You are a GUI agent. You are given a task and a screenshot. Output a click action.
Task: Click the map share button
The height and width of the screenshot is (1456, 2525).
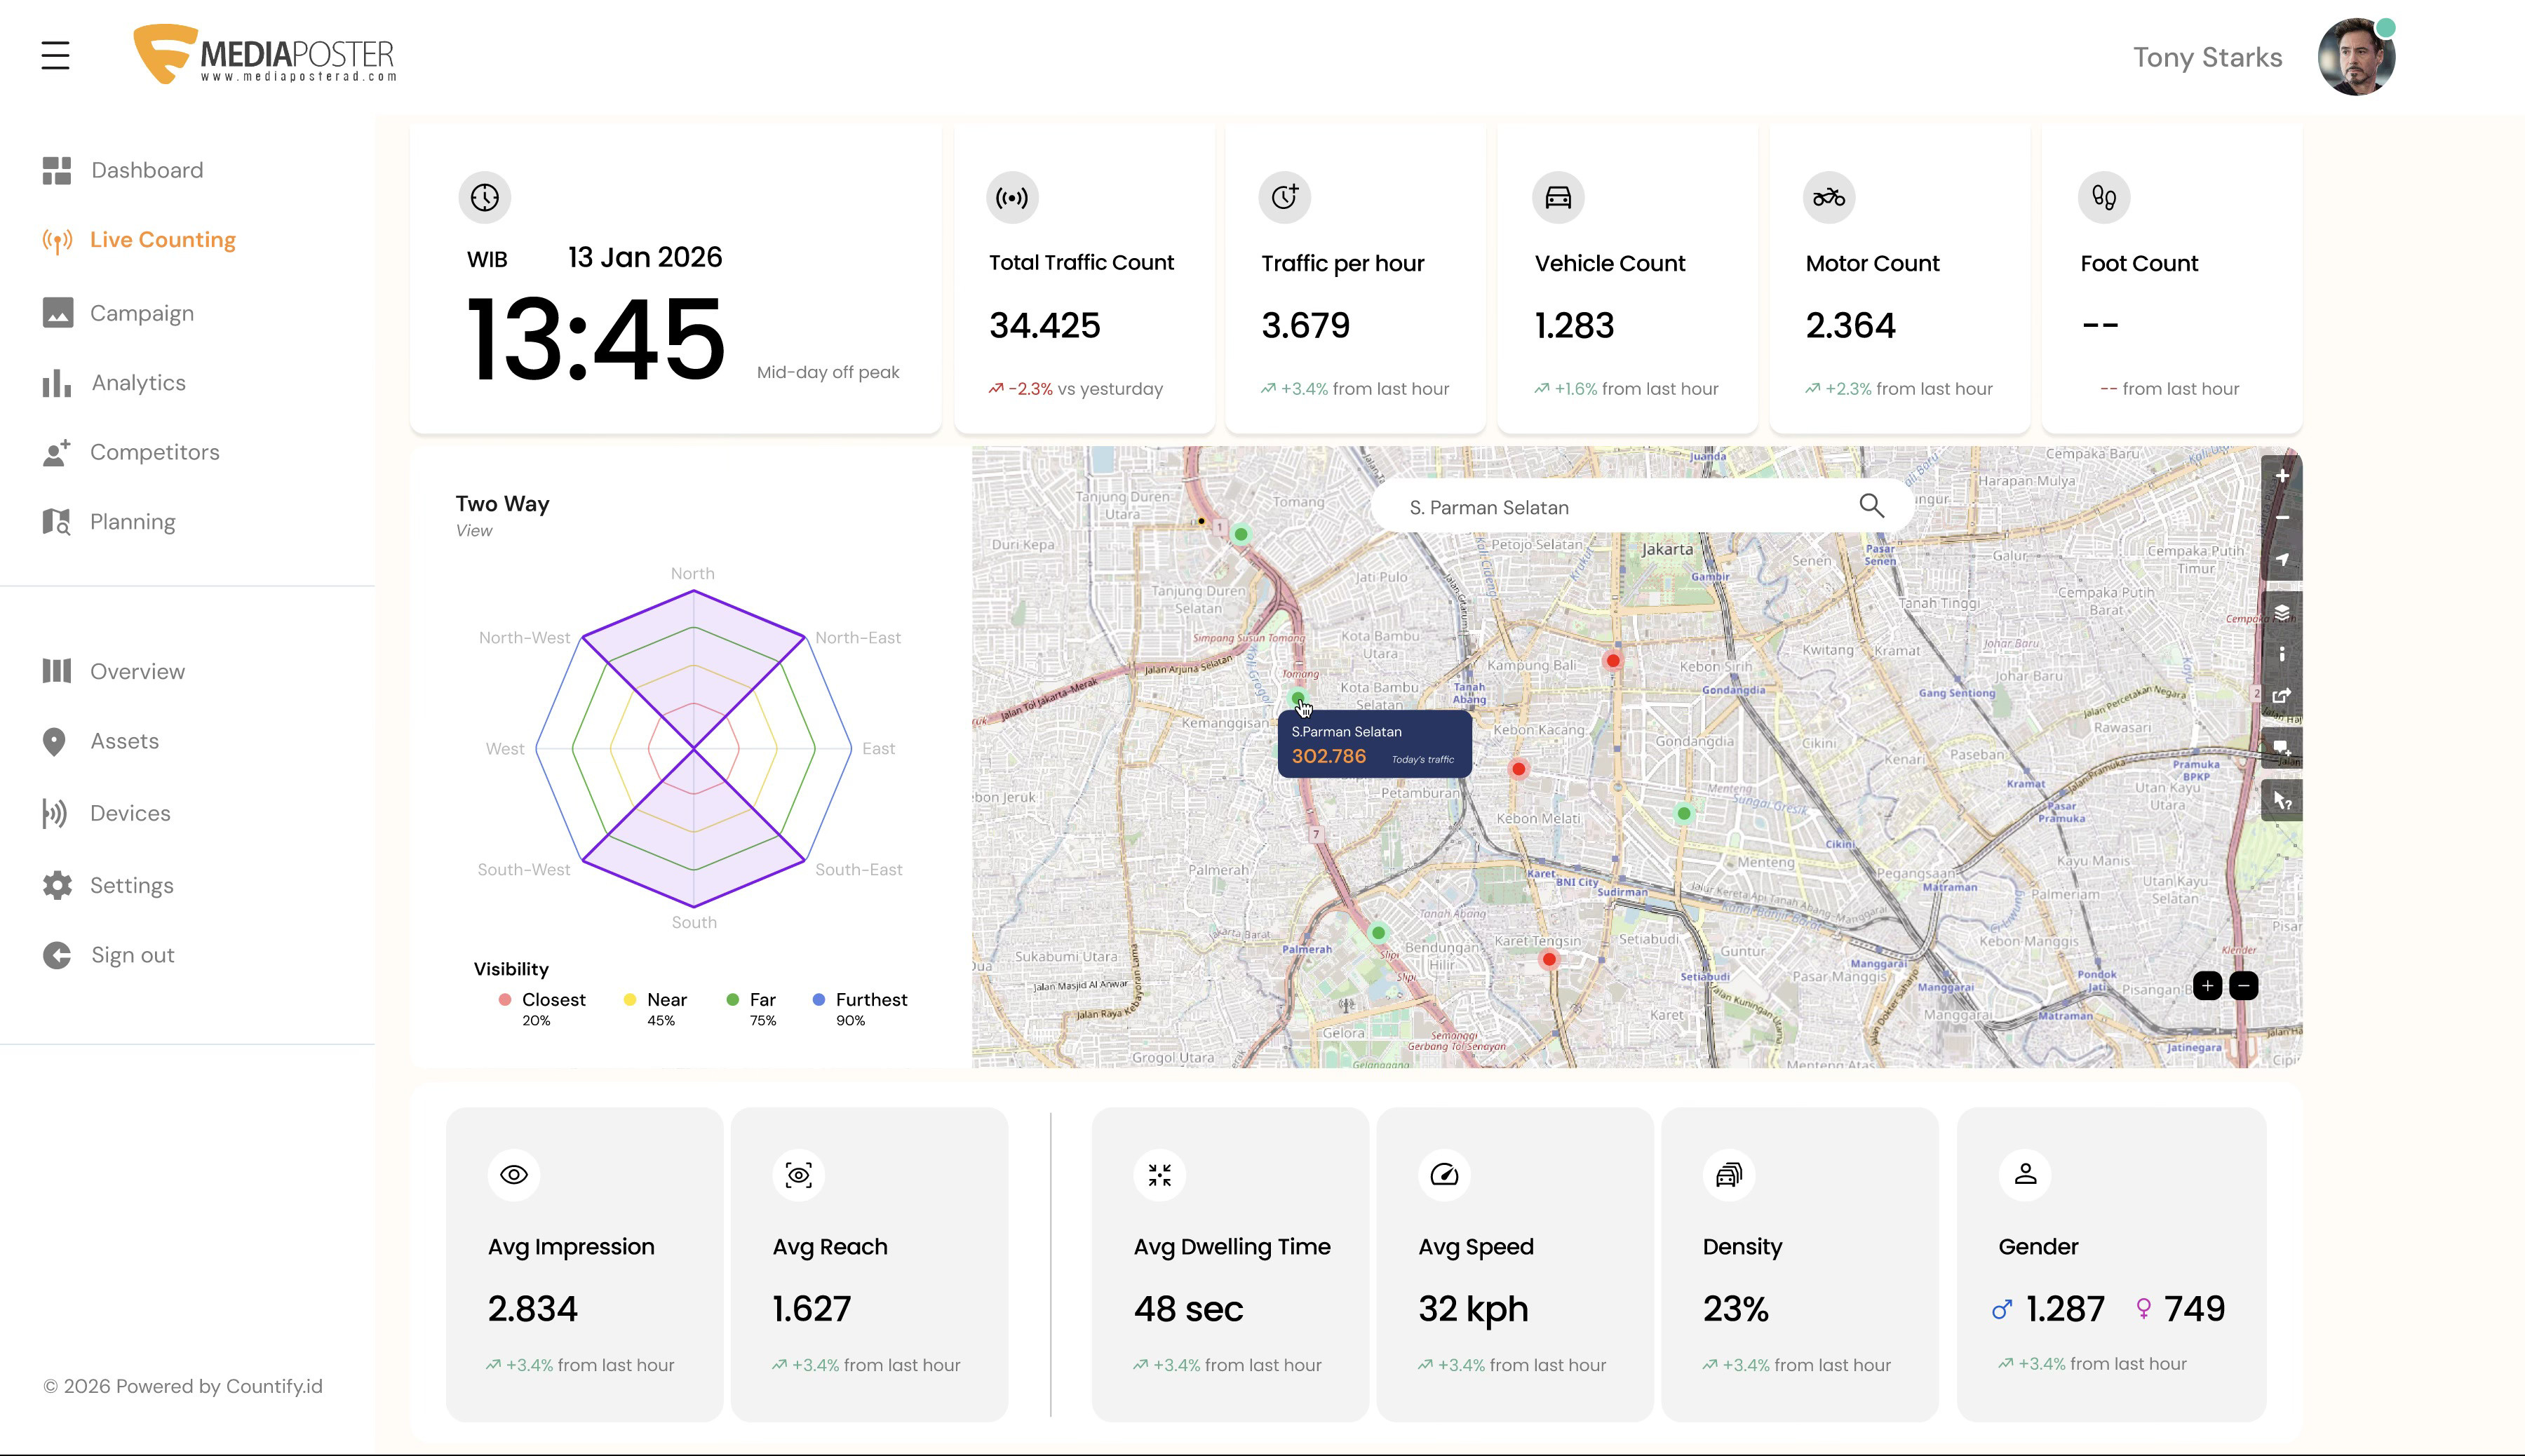point(2282,696)
